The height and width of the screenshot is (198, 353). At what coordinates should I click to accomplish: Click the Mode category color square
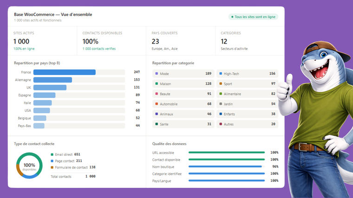coord(157,74)
